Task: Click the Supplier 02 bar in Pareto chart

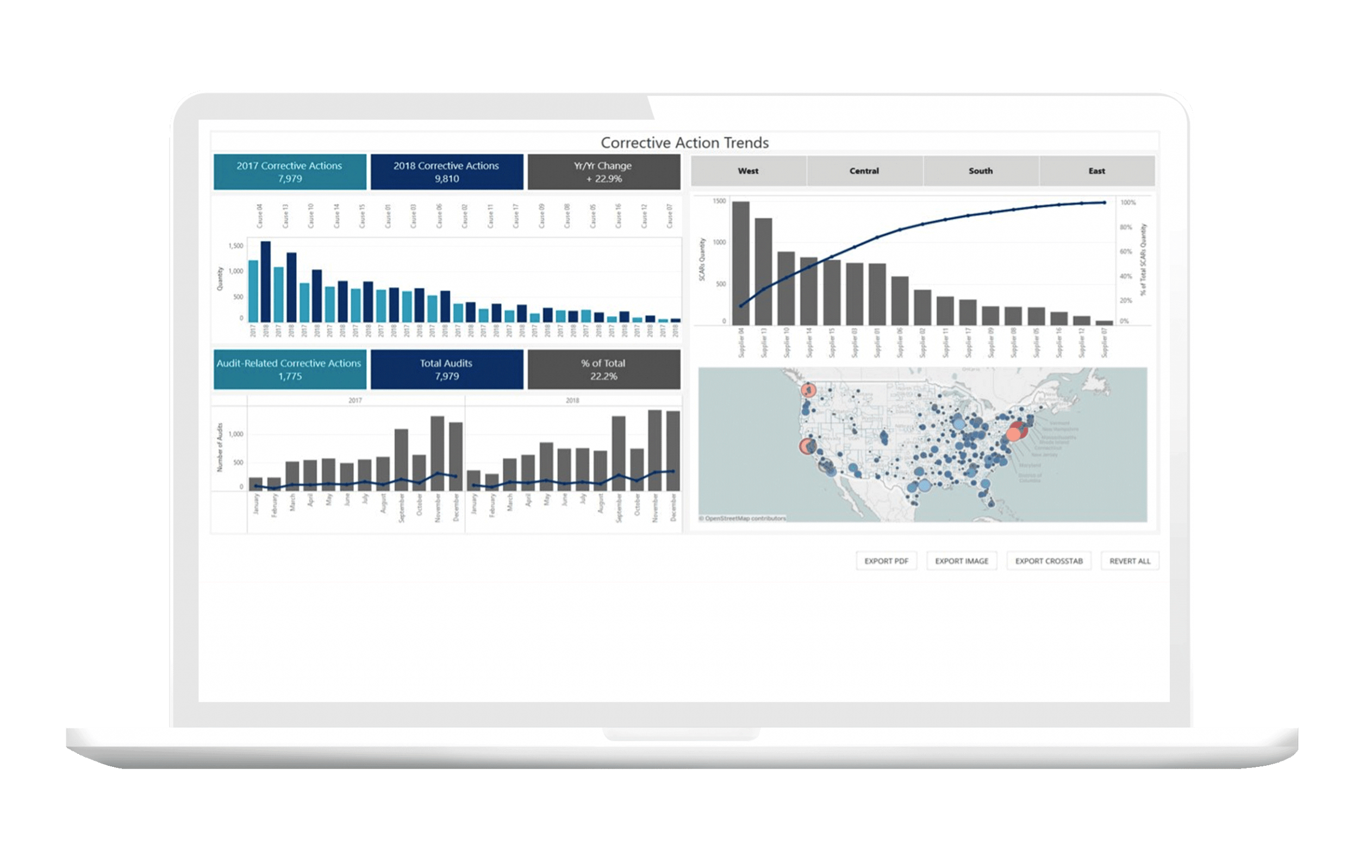Action: point(922,308)
